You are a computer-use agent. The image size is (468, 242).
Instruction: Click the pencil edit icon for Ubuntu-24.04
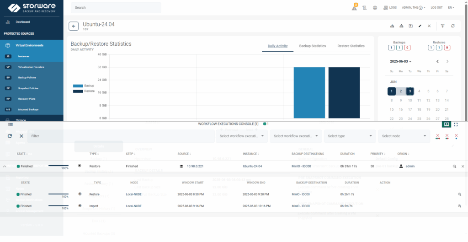tap(420, 26)
